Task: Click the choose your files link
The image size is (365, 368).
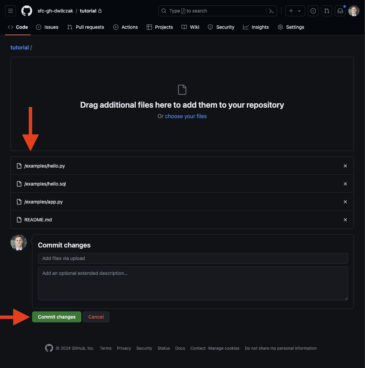Action: click(x=186, y=116)
